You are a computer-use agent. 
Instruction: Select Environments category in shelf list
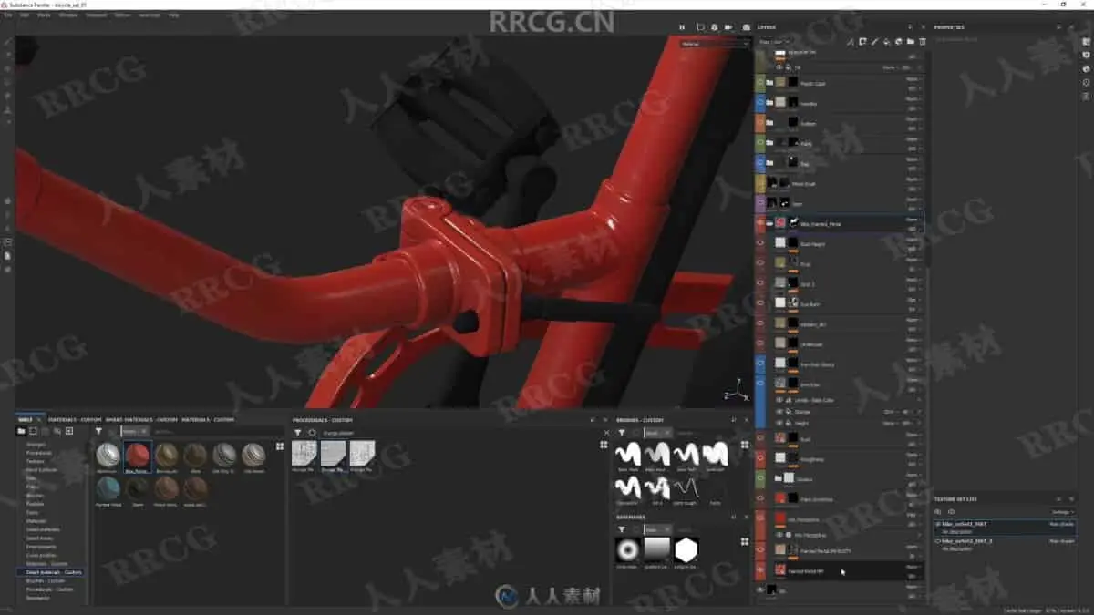(41, 547)
